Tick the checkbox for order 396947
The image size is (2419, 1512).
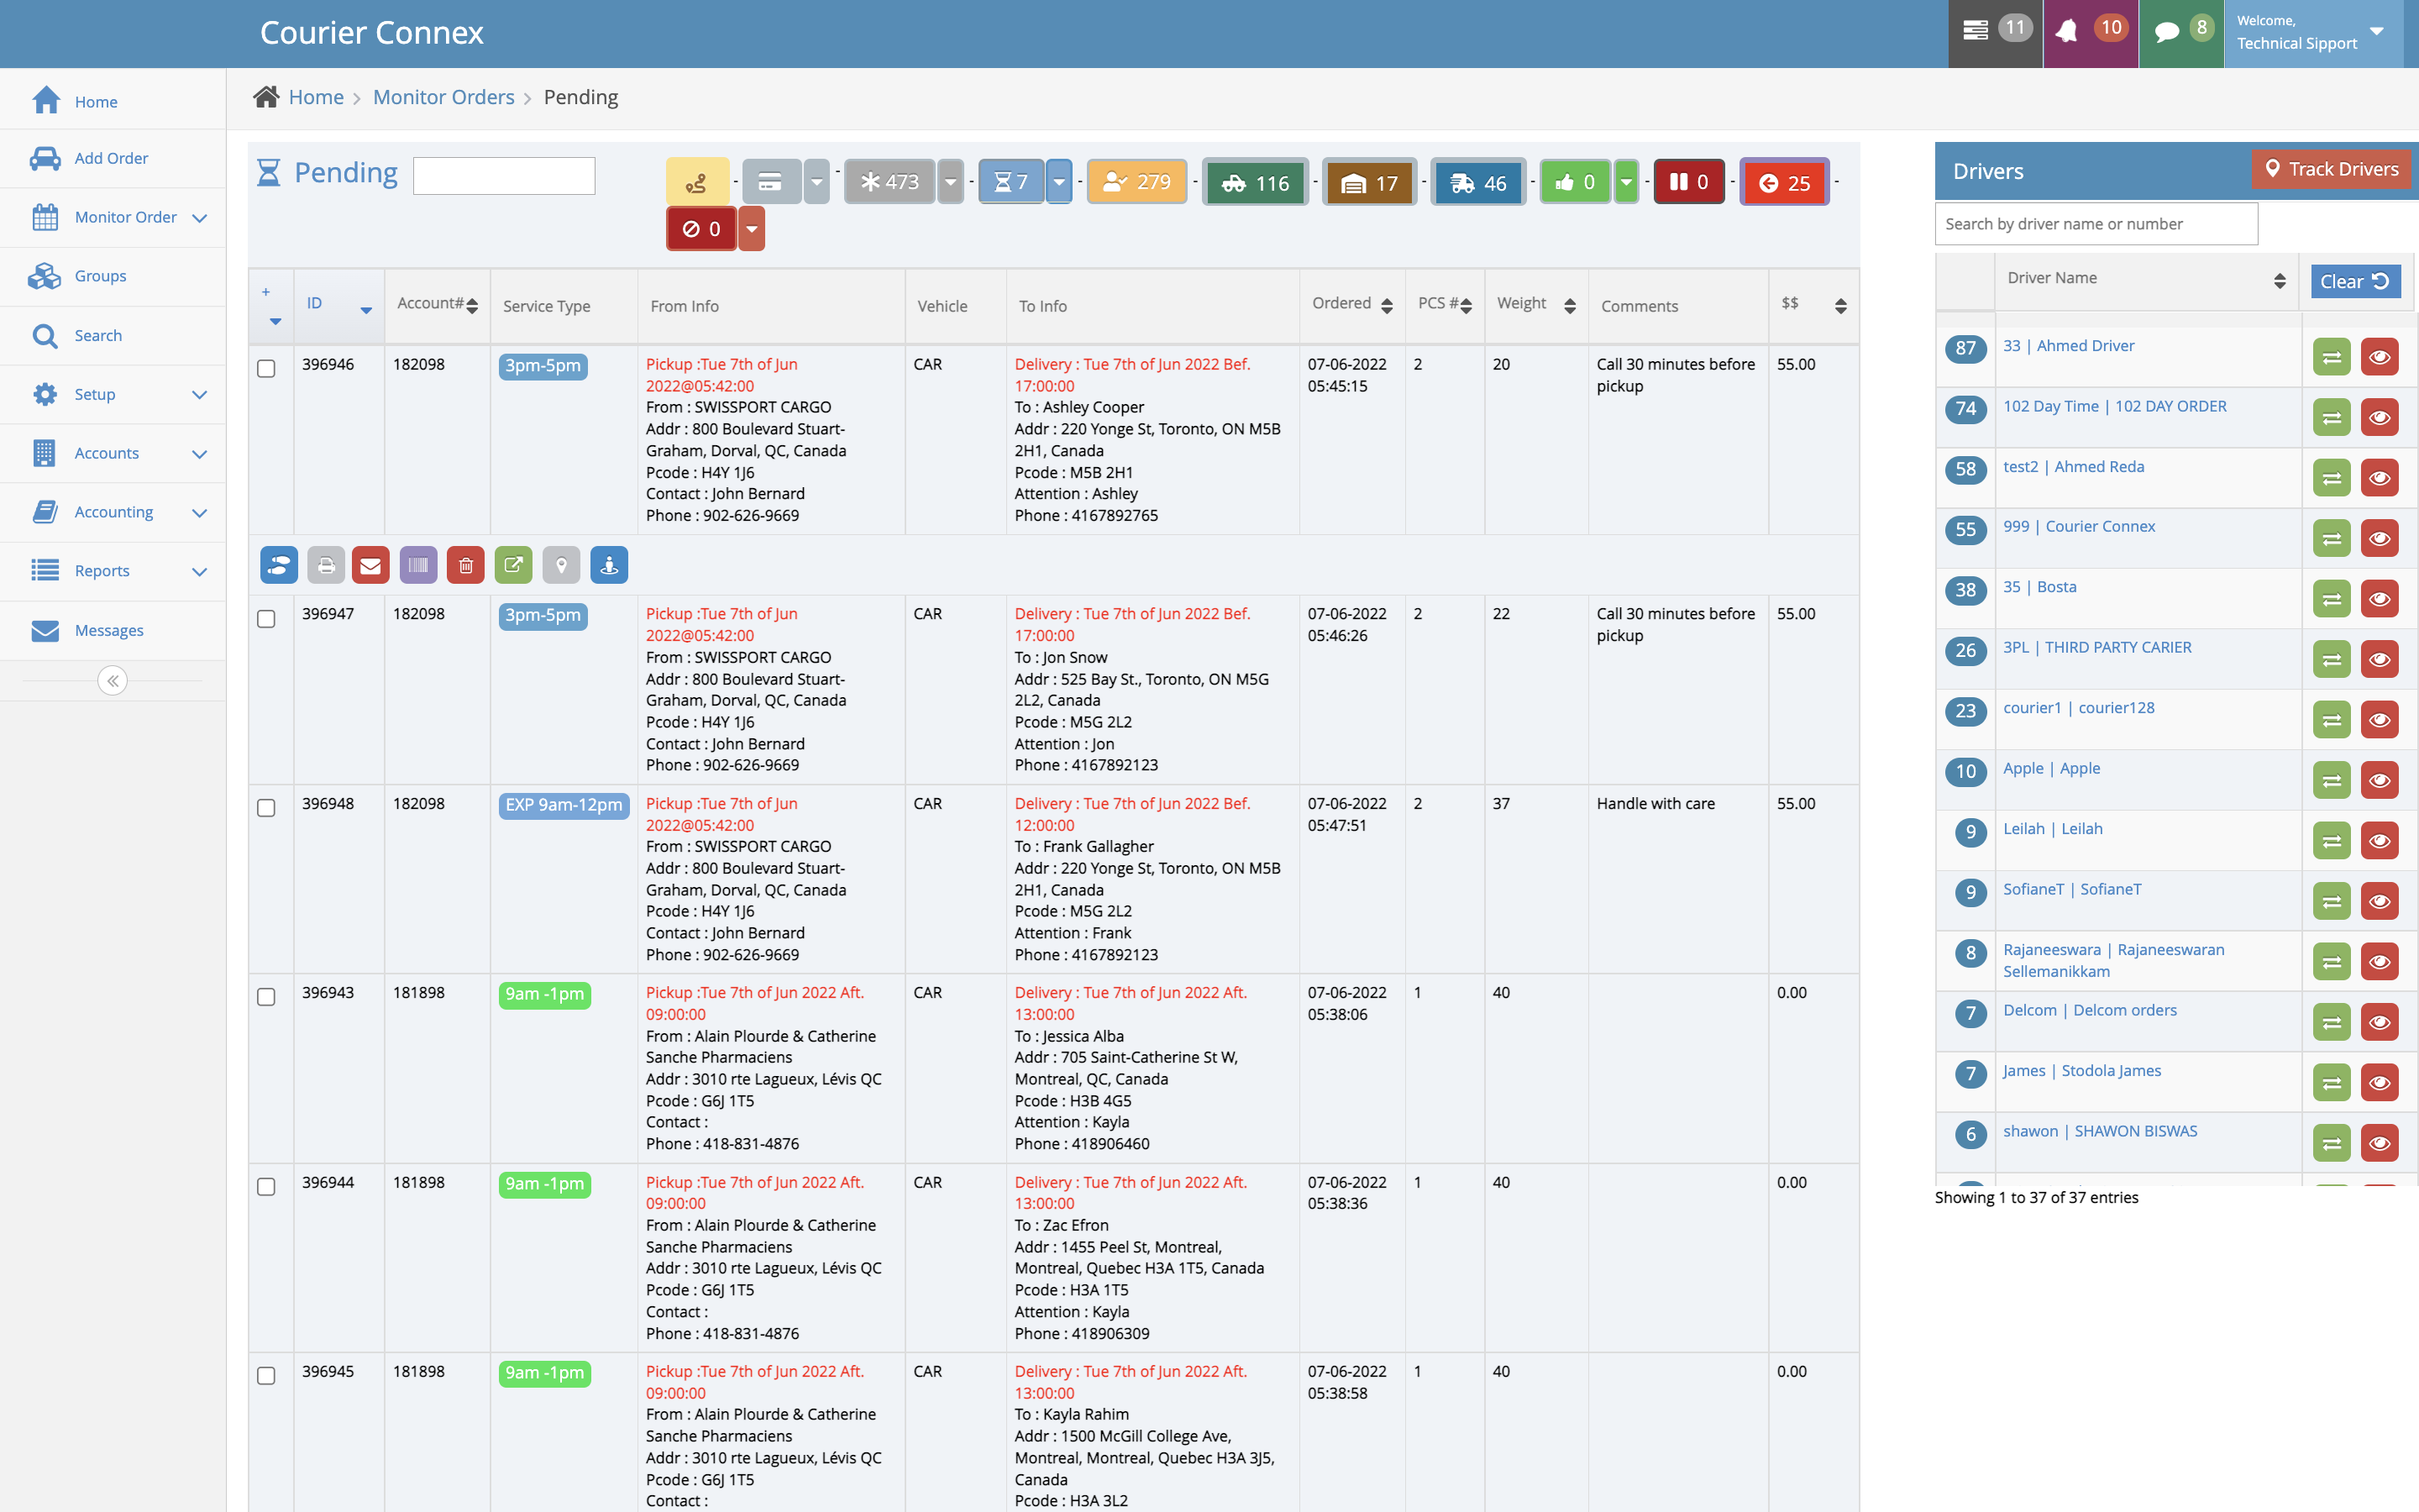pyautogui.click(x=266, y=620)
